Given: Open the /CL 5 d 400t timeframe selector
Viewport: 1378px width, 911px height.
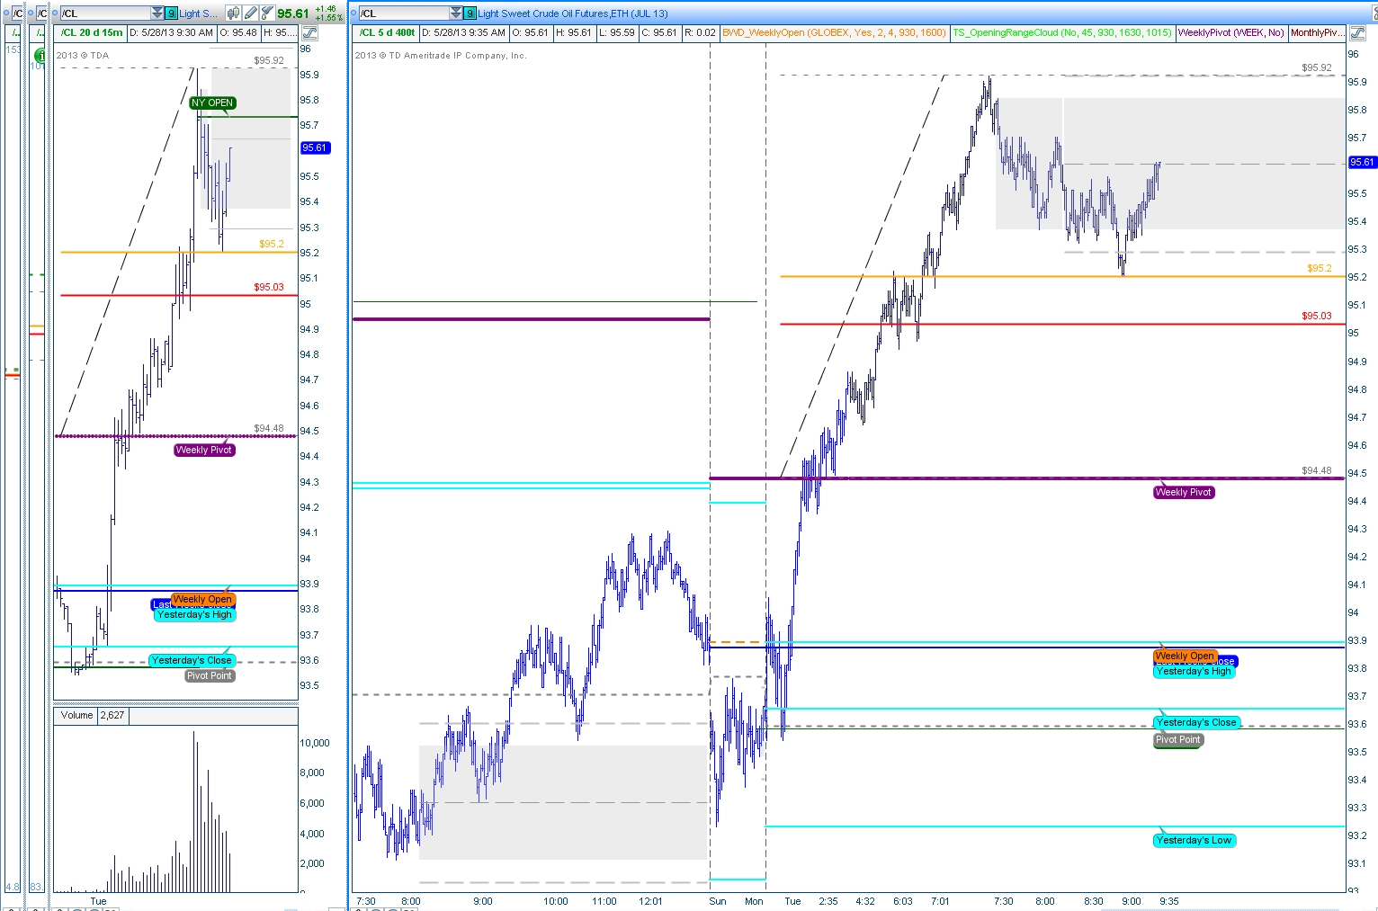Looking at the screenshot, I should pos(387,32).
